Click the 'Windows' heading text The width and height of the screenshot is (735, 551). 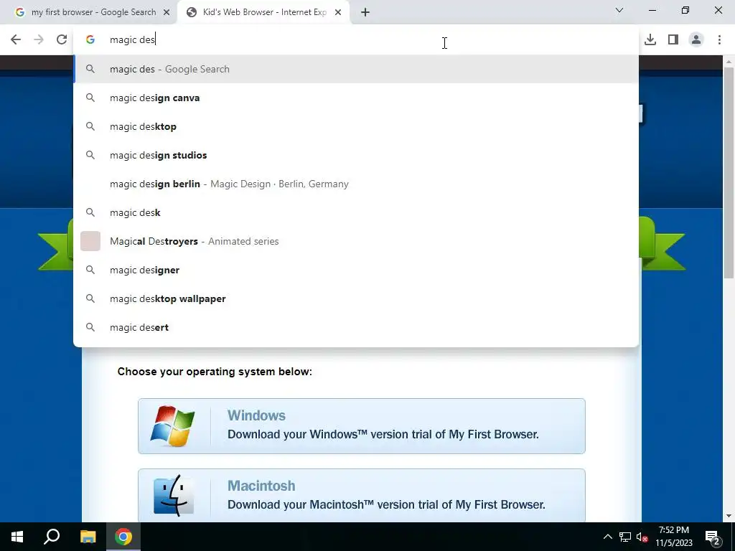pyautogui.click(x=256, y=415)
